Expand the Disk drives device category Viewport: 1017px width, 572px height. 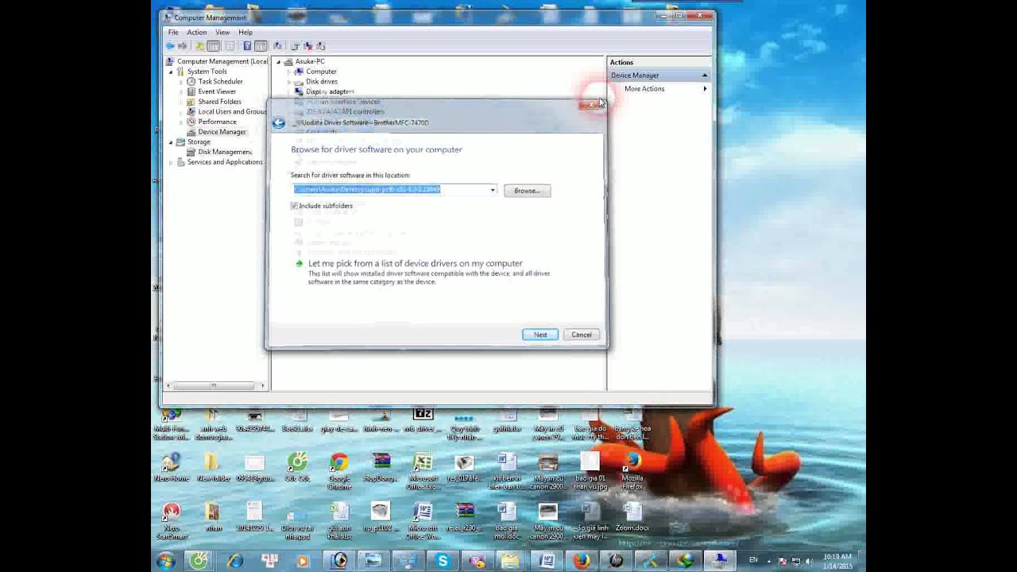coord(289,82)
